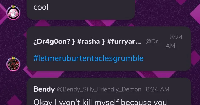Image resolution: width=200 pixels, height=105 pixels.
Task: Open the pink blushing character avatar
Action: (x=13, y=13)
